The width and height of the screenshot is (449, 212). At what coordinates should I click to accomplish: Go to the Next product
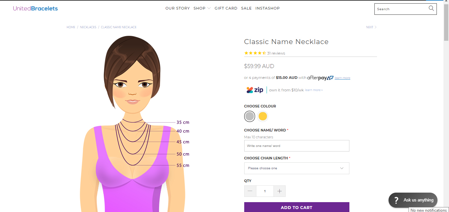coord(371,27)
